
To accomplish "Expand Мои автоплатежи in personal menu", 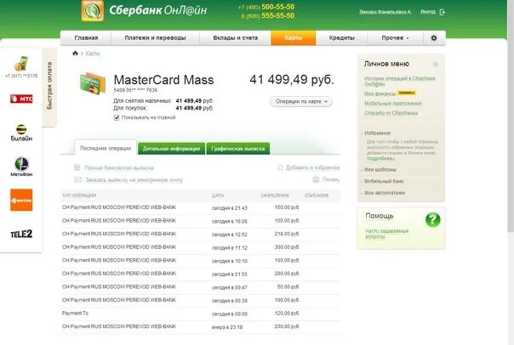I will (384, 193).
